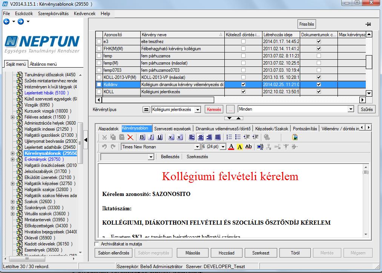The image size is (382, 273).
Task: Click the Hozzáad button
Action: pos(227,253)
